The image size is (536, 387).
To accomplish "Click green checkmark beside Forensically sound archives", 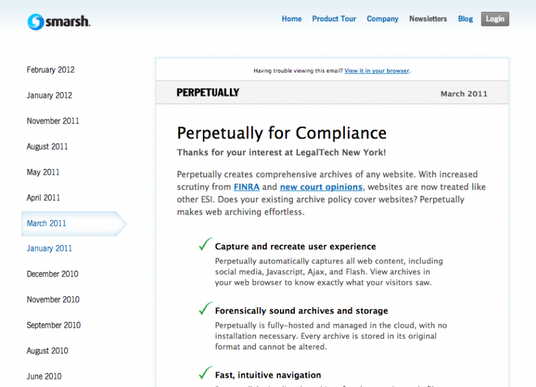I will click(x=206, y=309).
